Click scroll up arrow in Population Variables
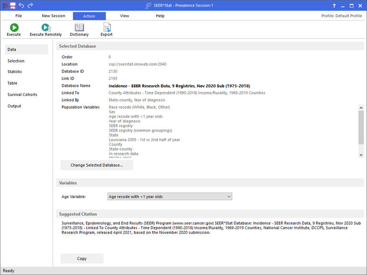The image size is (367, 275). coord(361,108)
